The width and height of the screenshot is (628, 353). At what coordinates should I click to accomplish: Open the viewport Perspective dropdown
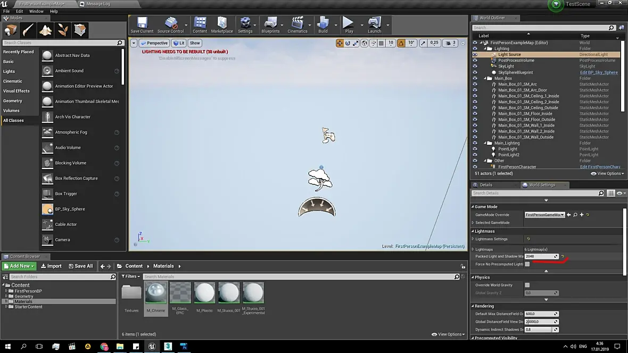154,43
